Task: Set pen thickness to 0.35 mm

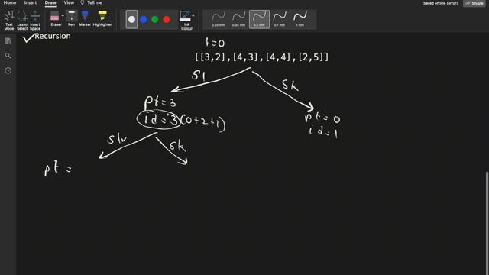Action: 238,19
